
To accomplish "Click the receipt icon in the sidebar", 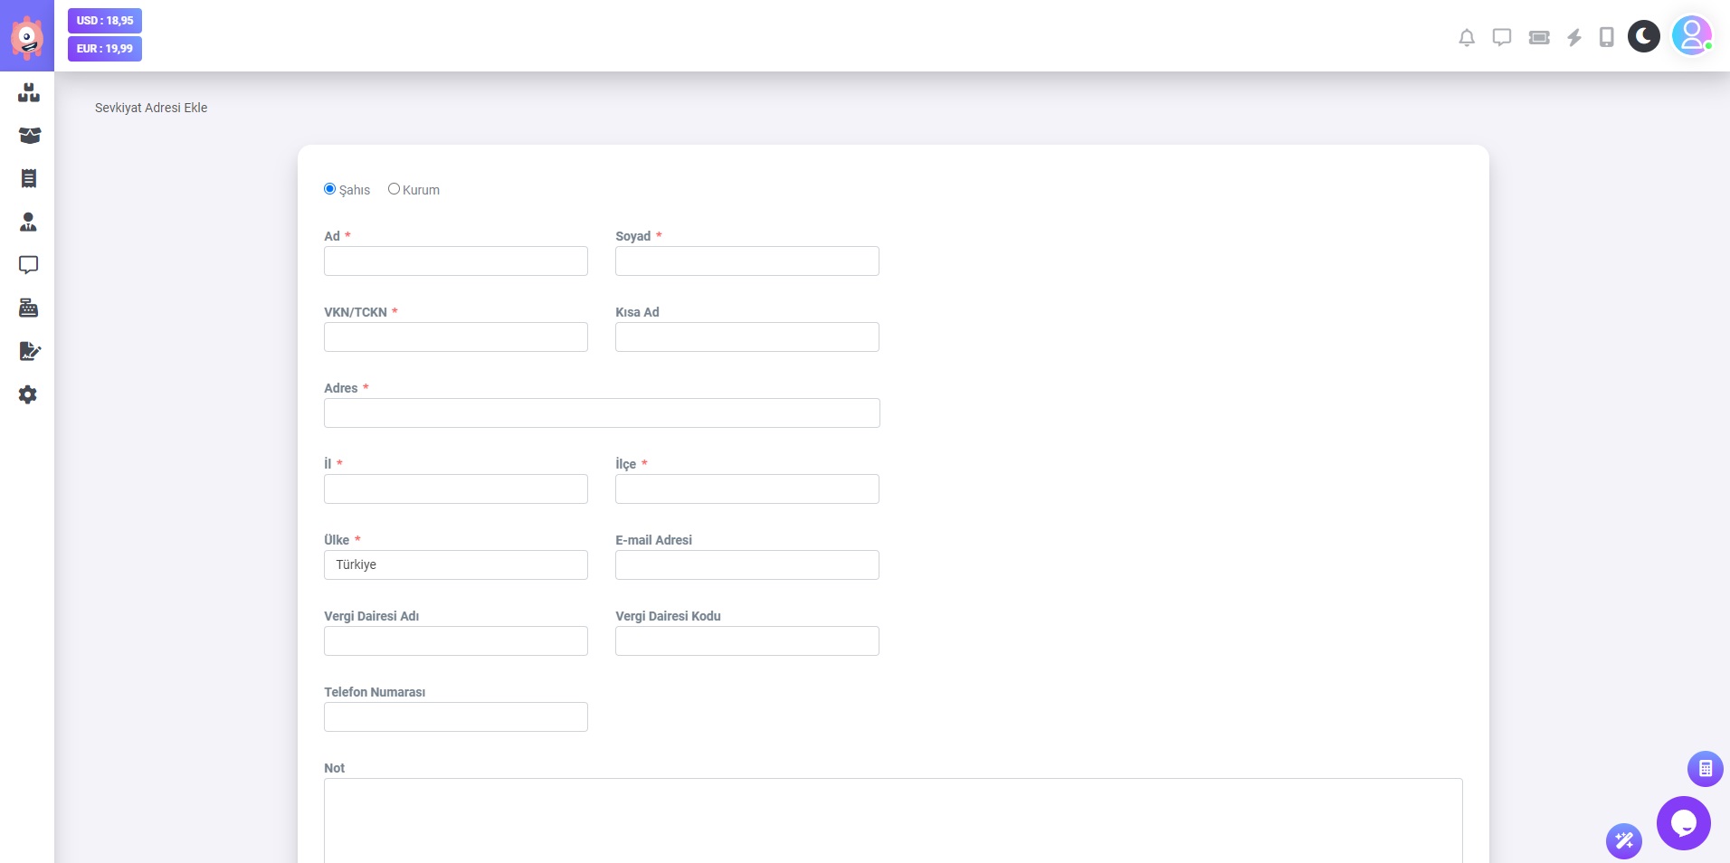I will (29, 179).
